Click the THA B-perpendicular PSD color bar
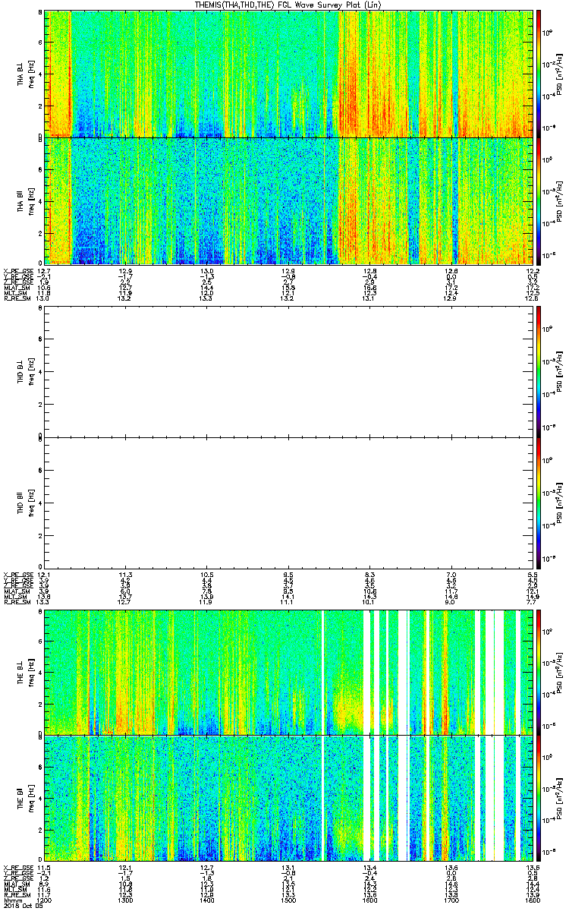569x911 pixels. pos(539,74)
